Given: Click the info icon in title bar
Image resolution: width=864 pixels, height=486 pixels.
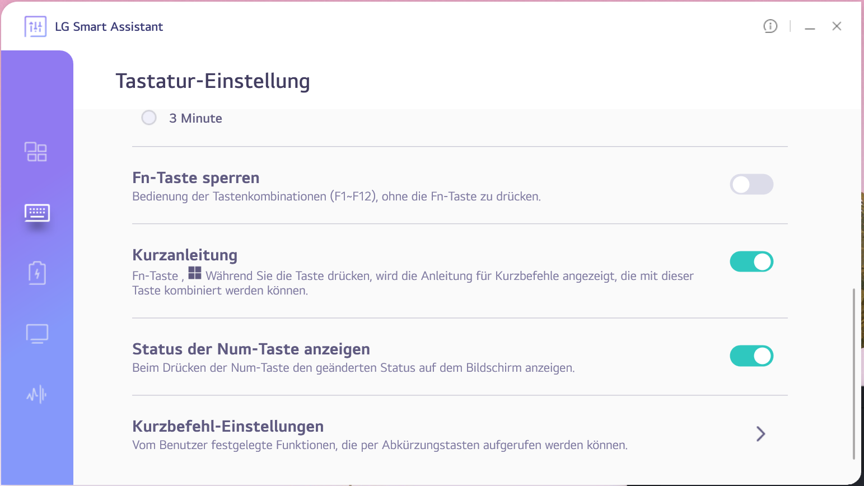Looking at the screenshot, I should [x=770, y=26].
